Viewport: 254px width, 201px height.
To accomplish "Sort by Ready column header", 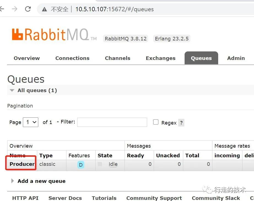I will [x=136, y=155].
